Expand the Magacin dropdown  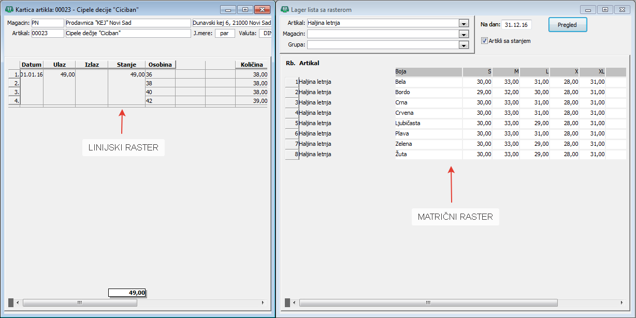coord(464,34)
